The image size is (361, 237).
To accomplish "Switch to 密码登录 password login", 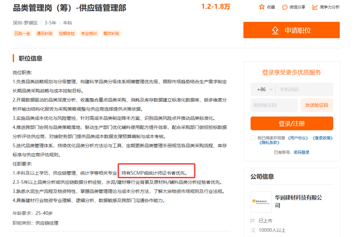I will click(301, 152).
